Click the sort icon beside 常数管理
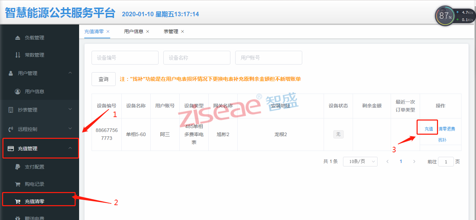Screen dimensions: 476x220 click(x=18, y=55)
